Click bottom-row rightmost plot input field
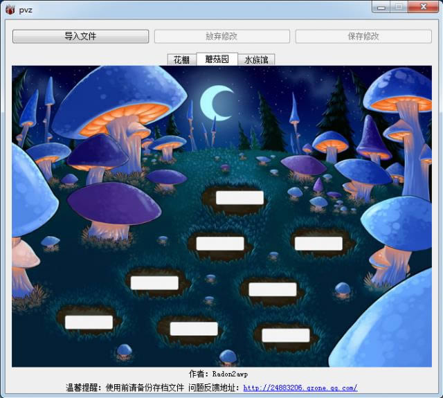Image resolution: width=443 pixels, height=398 pixels. point(286,335)
